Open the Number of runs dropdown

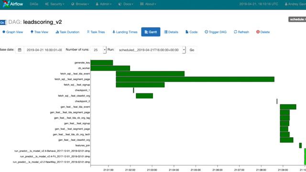pyautogui.click(x=98, y=50)
